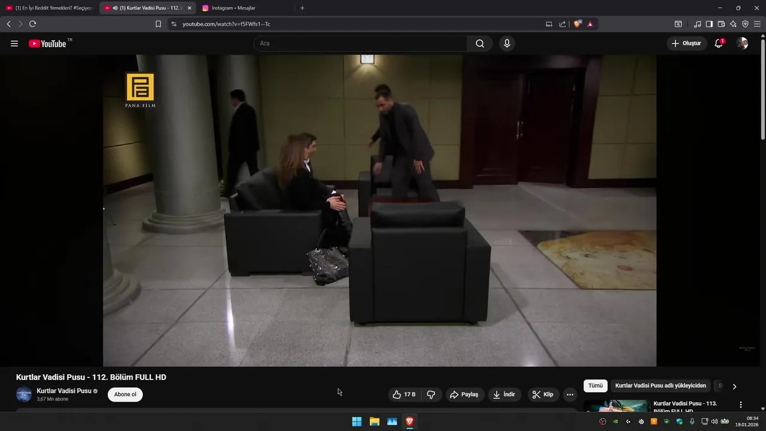Screen dimensions: 766x431
Task: Open the microphone tray icon
Action: pos(692,421)
